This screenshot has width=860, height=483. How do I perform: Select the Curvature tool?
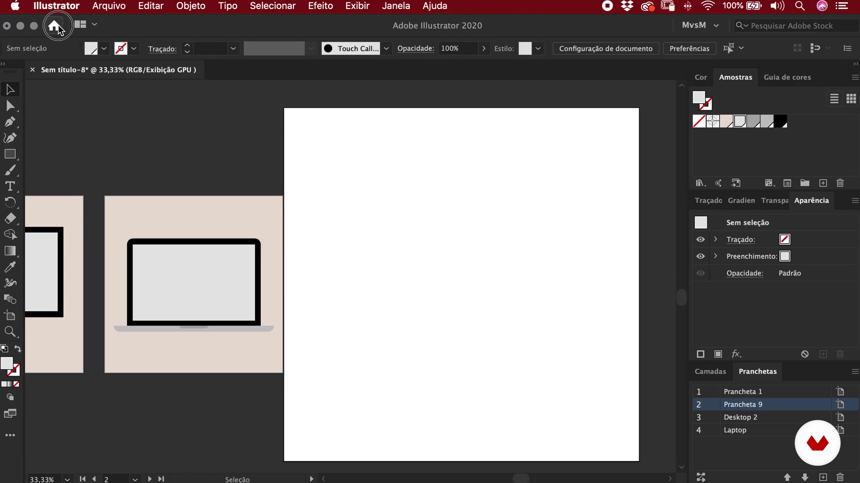coord(10,138)
